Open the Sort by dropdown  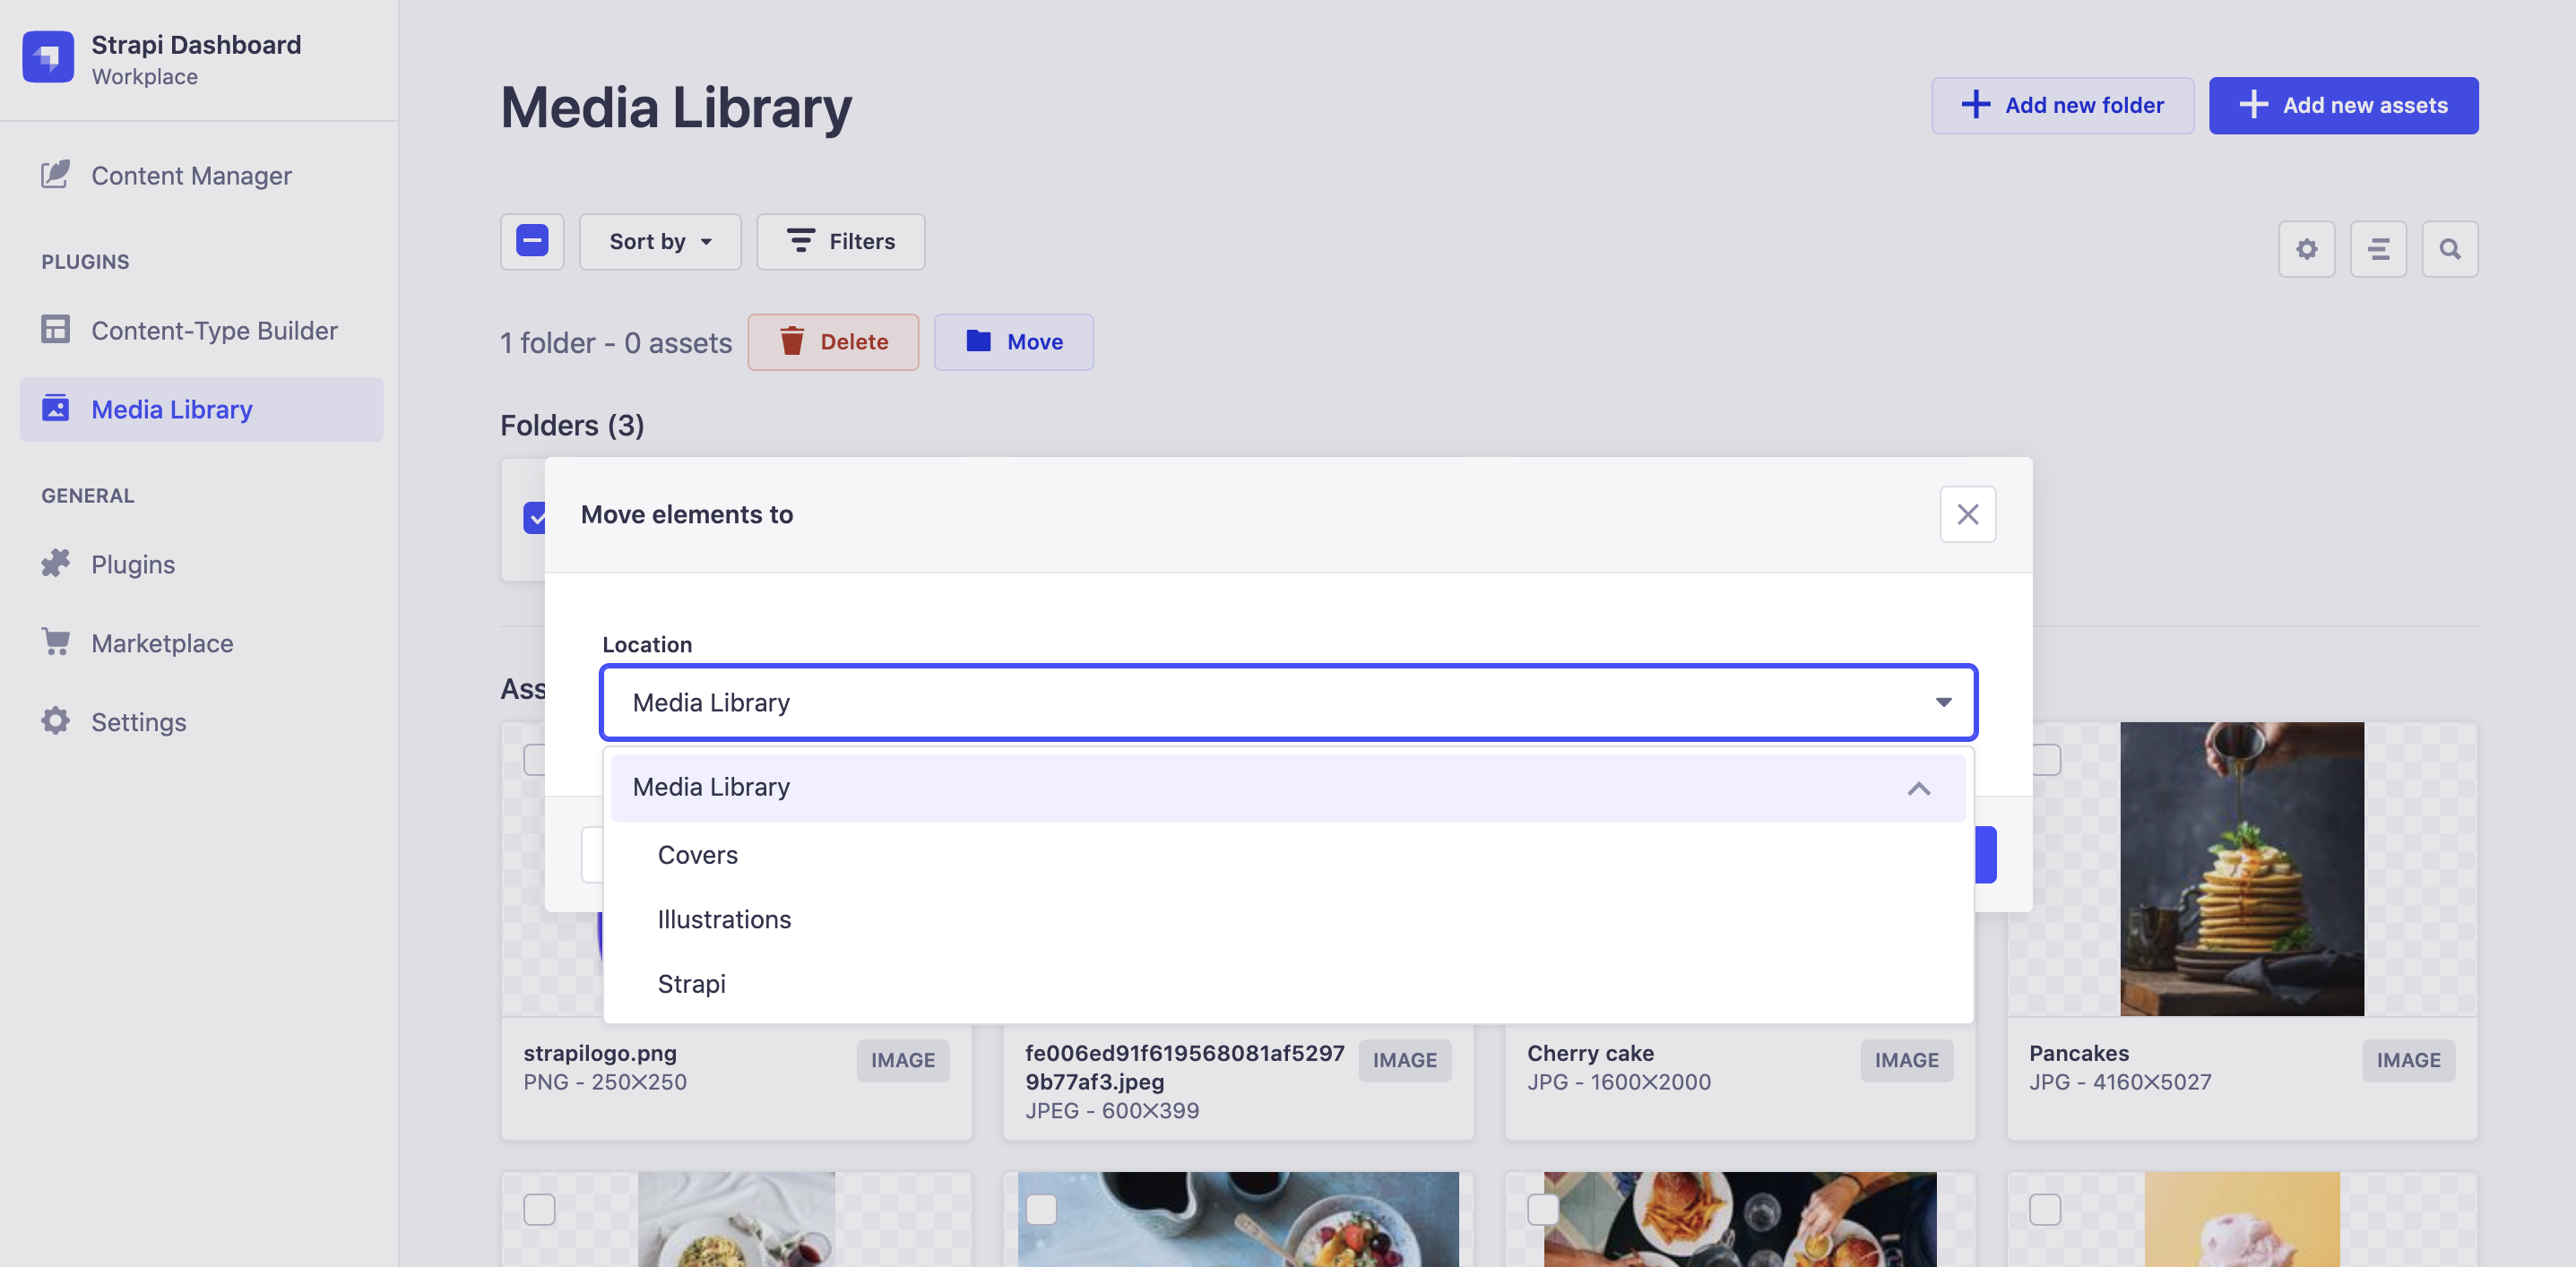[x=660, y=241]
